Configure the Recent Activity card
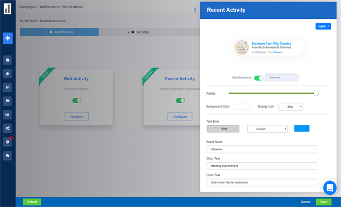 click(180, 117)
